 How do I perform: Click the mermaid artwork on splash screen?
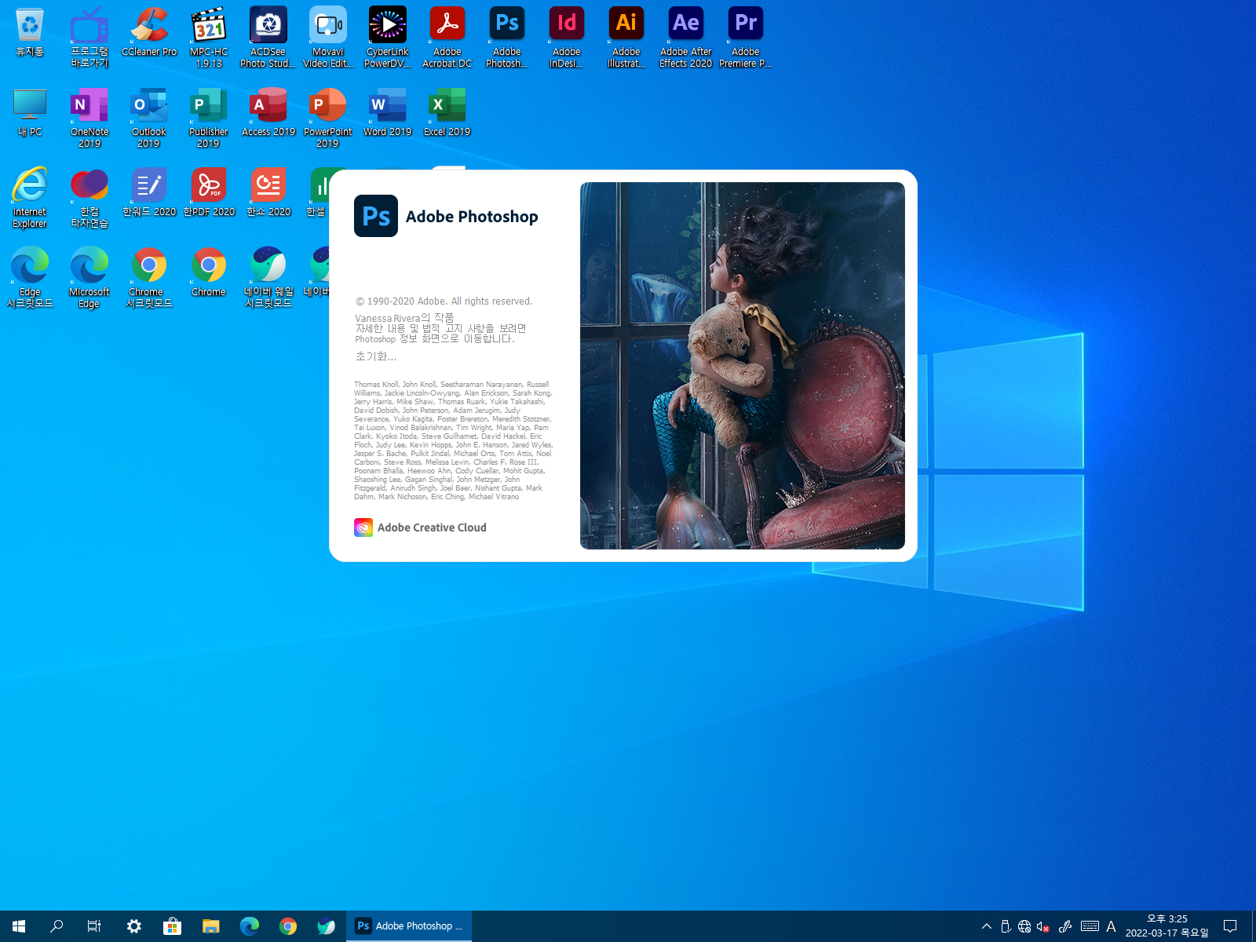(x=743, y=366)
